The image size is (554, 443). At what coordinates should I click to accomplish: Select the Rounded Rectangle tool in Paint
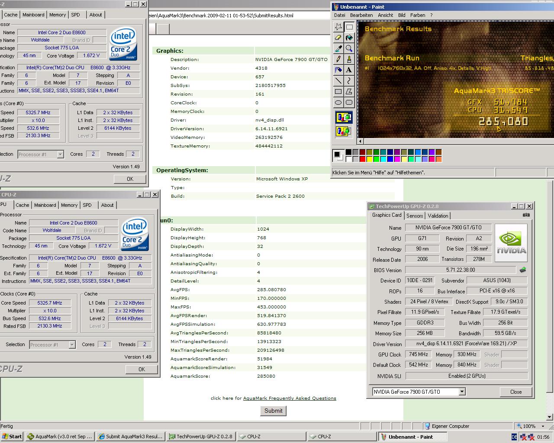tap(349, 102)
